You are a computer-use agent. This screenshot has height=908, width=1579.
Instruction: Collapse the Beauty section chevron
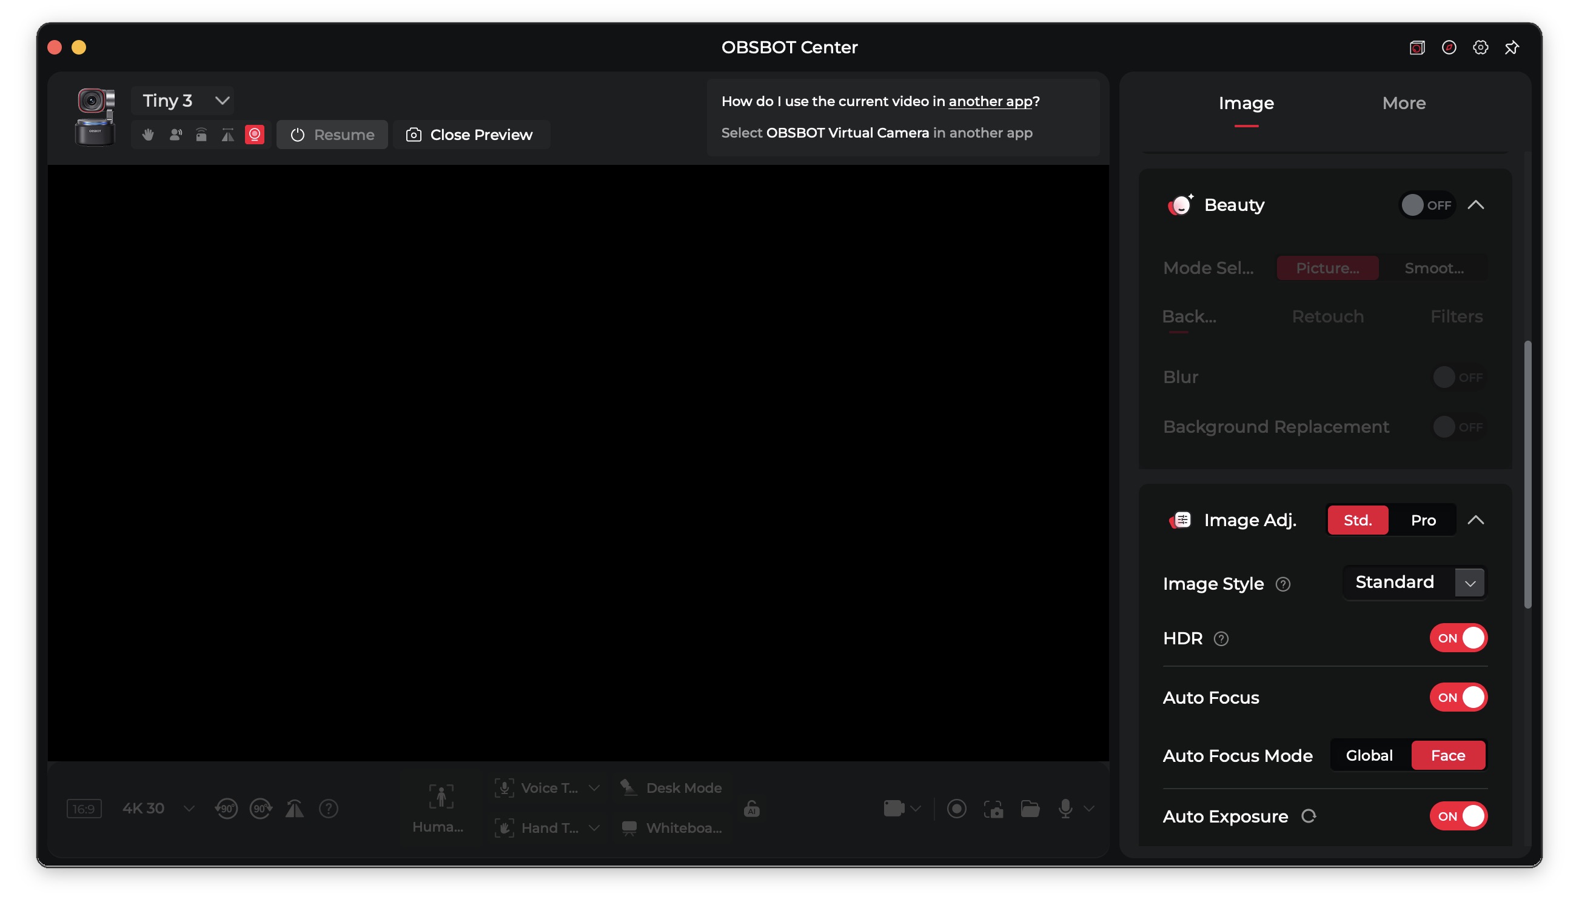(x=1475, y=205)
